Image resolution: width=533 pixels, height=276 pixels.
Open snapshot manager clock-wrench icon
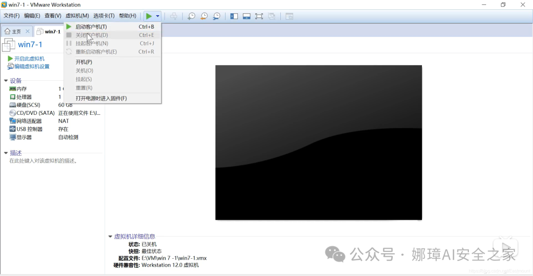click(217, 16)
